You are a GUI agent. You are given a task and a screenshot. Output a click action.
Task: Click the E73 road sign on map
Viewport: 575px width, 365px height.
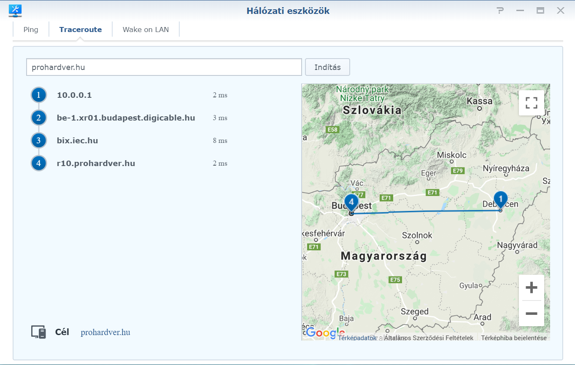coord(341,274)
